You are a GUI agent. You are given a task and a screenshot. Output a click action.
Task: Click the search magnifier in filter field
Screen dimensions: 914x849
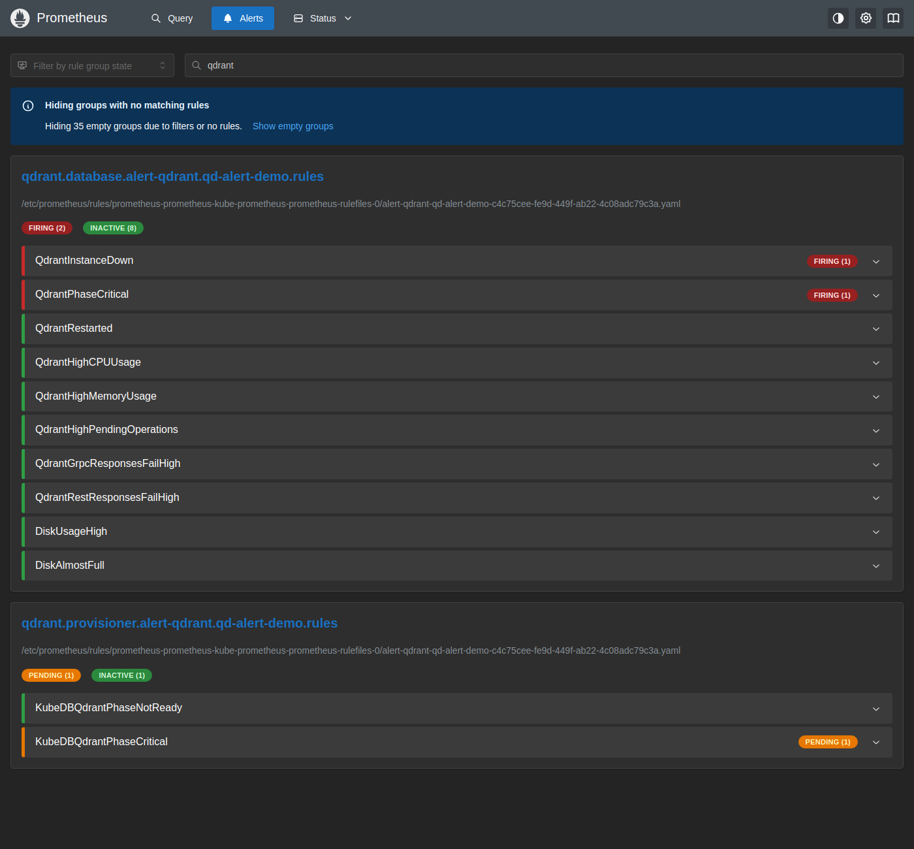pos(197,65)
